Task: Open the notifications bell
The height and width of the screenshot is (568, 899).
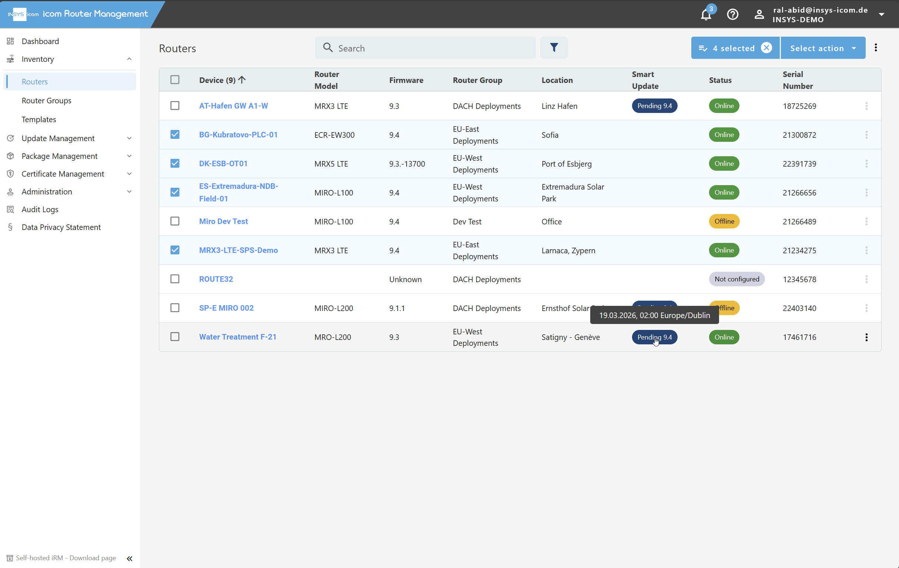Action: [x=706, y=14]
